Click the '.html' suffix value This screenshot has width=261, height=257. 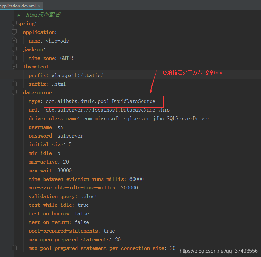(x=58, y=84)
